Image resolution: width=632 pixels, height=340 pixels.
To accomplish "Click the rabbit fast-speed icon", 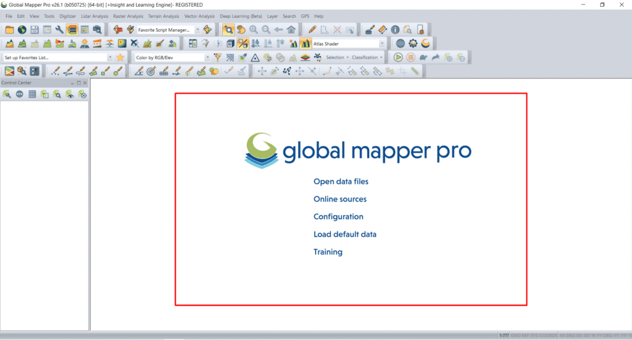I will tap(435, 57).
